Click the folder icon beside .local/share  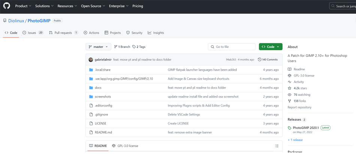(x=91, y=70)
